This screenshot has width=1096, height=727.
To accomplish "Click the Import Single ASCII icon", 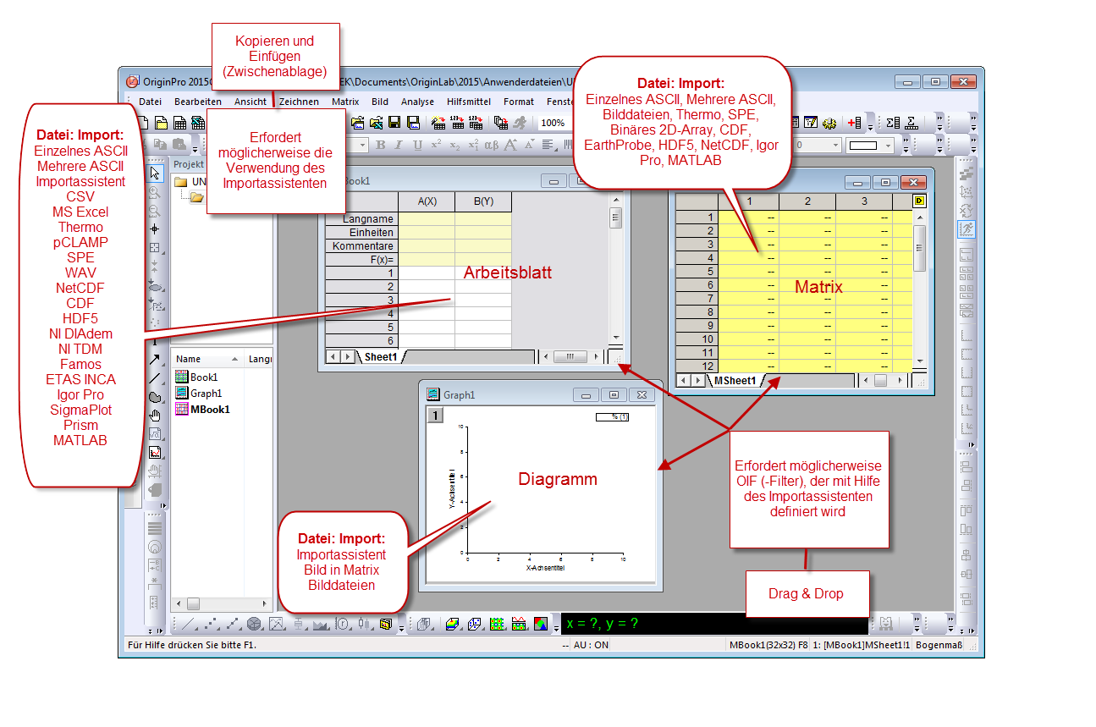I will coord(457,123).
